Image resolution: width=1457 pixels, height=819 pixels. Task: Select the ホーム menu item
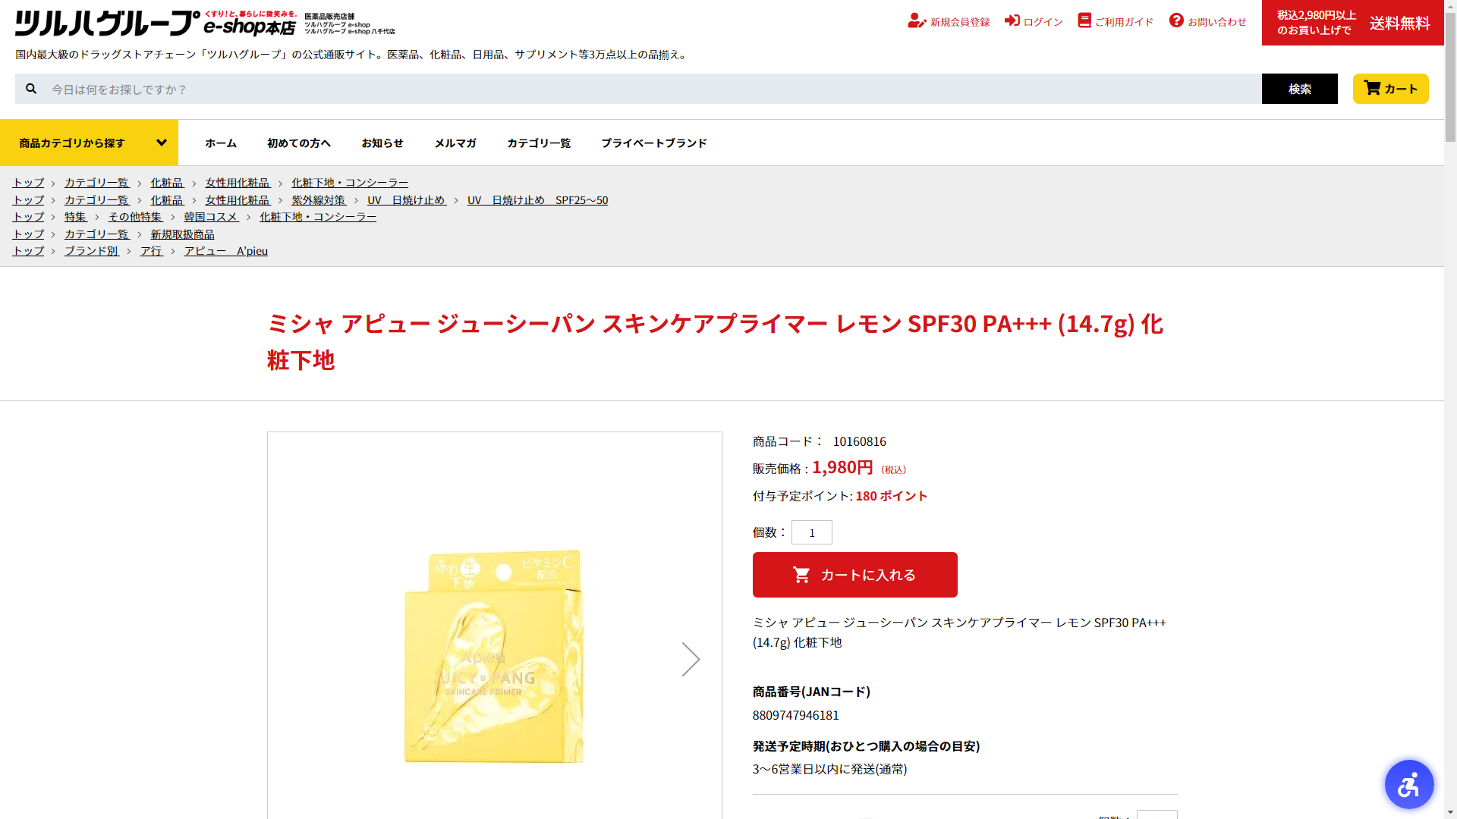point(221,143)
